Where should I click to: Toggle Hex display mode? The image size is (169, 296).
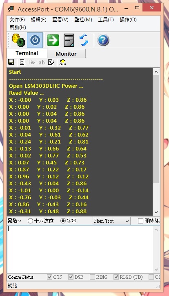32,62
